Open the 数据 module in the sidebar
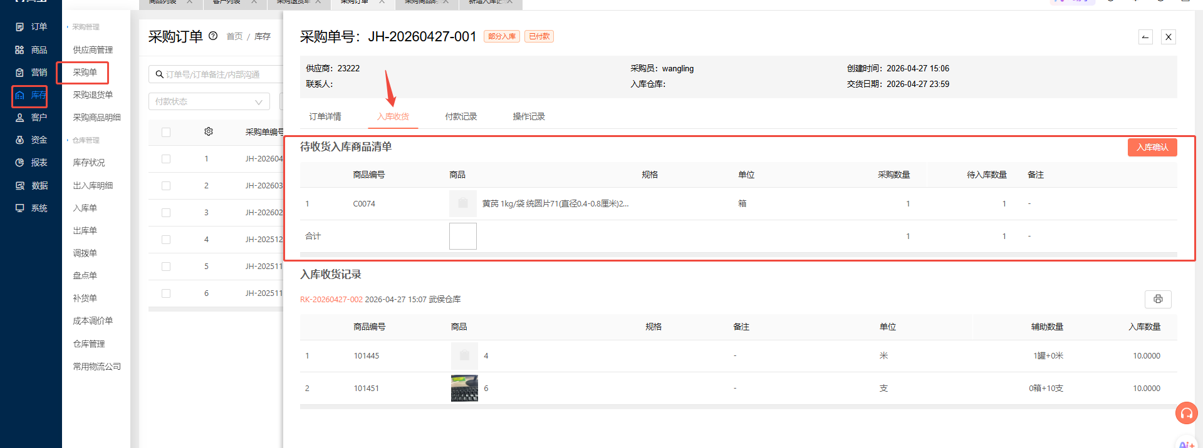The height and width of the screenshot is (448, 1203). pos(31,186)
